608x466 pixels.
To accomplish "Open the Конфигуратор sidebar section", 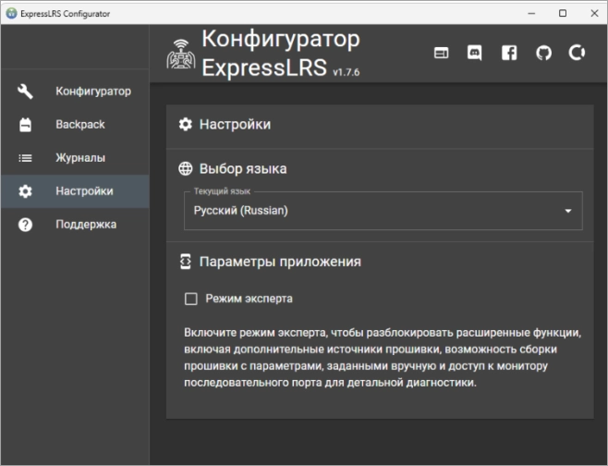I will coord(75,92).
